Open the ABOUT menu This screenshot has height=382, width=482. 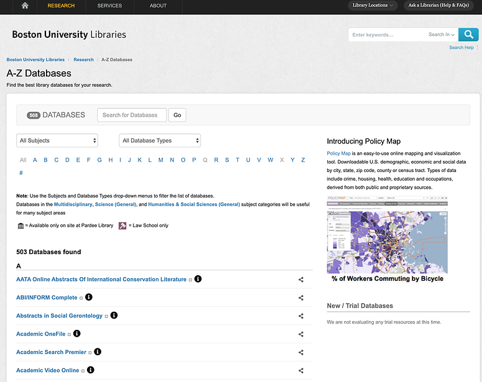click(x=158, y=6)
